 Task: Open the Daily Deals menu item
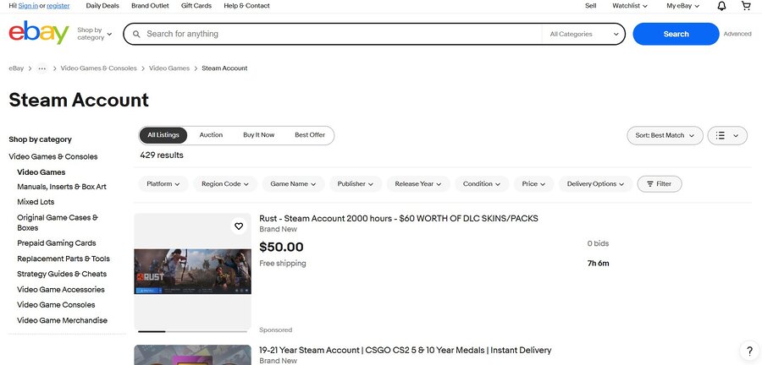point(102,6)
